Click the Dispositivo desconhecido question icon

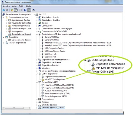(43, 77)
